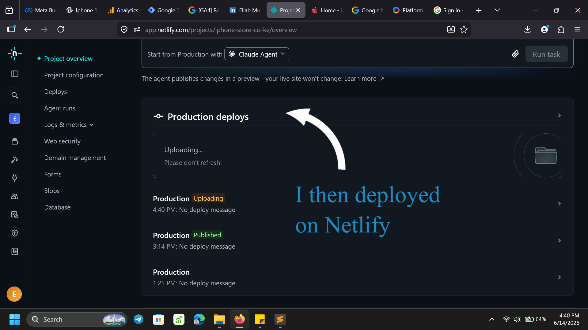
Task: Reload the page
Action: click(x=61, y=29)
